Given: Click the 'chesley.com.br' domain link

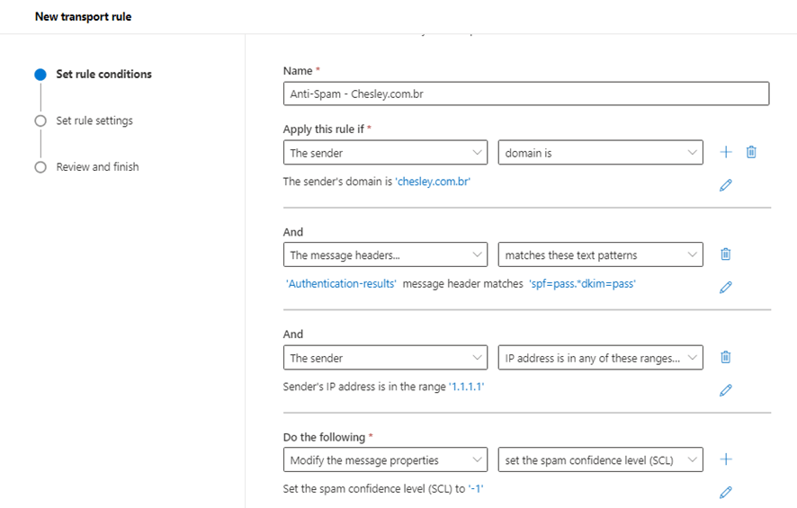Looking at the screenshot, I should point(434,182).
